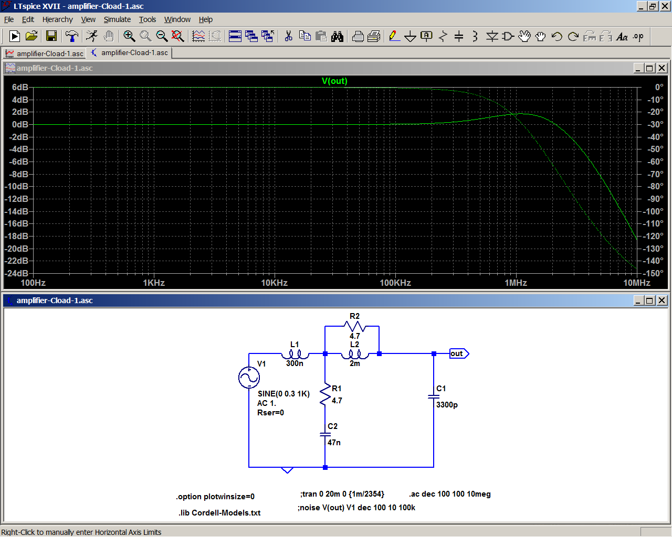Select the Inductor component tool
Image resolution: width=672 pixels, height=537 pixels.
(x=475, y=36)
